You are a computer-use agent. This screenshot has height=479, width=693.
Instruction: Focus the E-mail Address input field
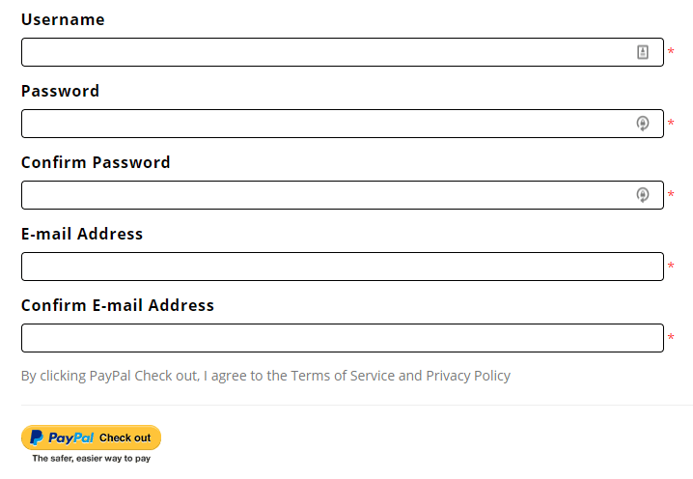point(343,267)
